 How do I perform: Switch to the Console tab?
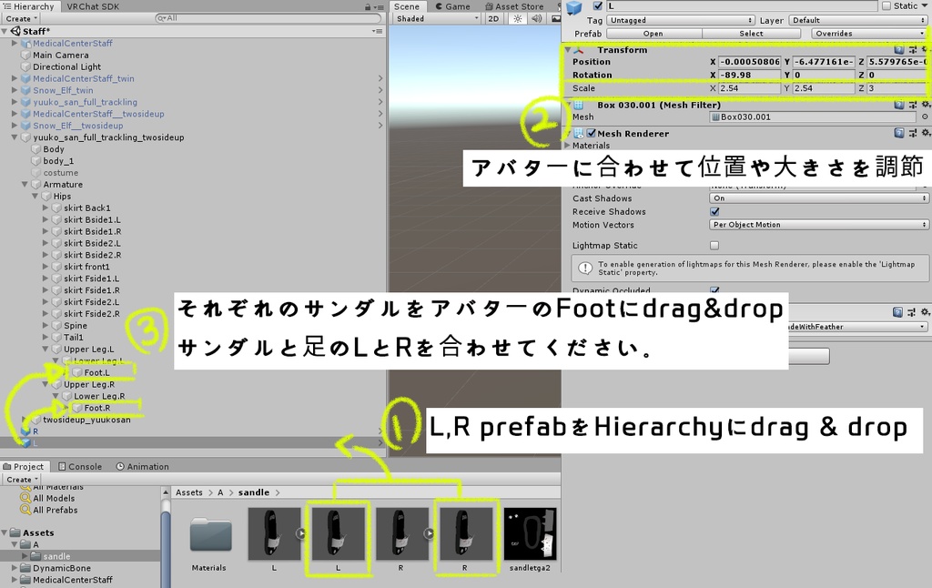point(80,466)
